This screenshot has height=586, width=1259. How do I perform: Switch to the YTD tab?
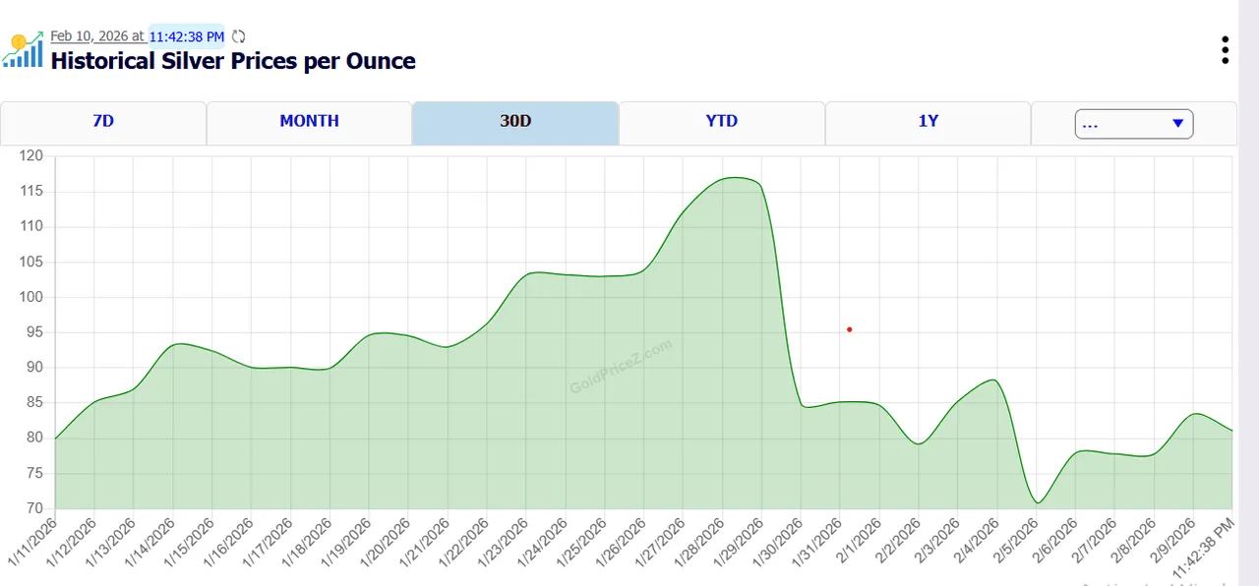(x=721, y=122)
